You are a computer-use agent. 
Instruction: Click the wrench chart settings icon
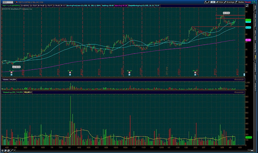208,2
